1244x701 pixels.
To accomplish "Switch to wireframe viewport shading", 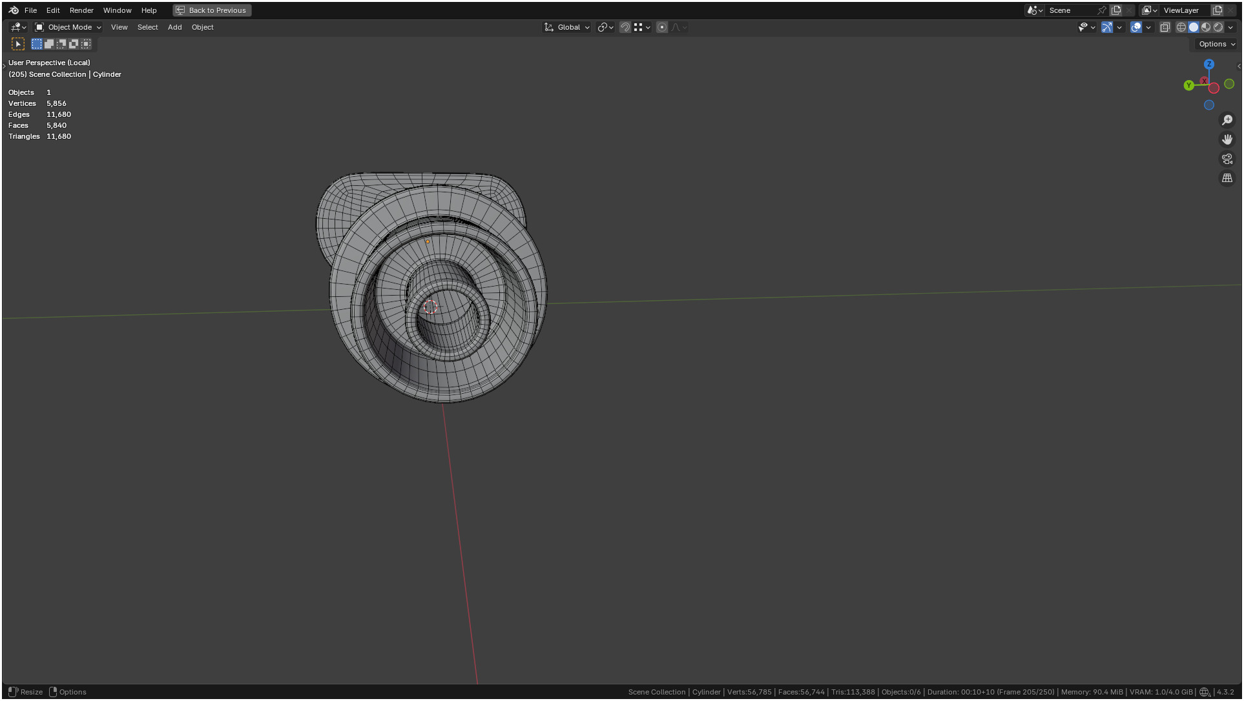I will tap(1181, 27).
